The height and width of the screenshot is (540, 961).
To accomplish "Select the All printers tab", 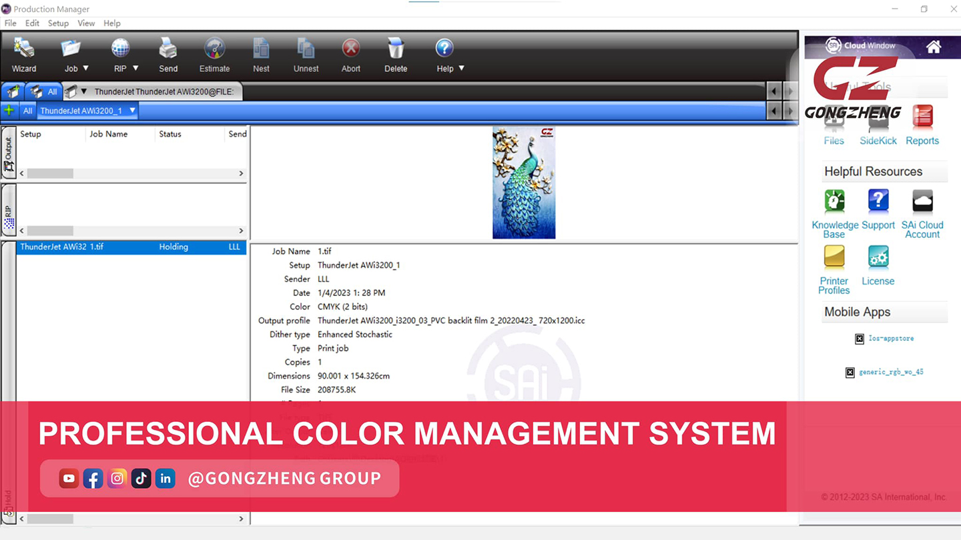I will (45, 91).
